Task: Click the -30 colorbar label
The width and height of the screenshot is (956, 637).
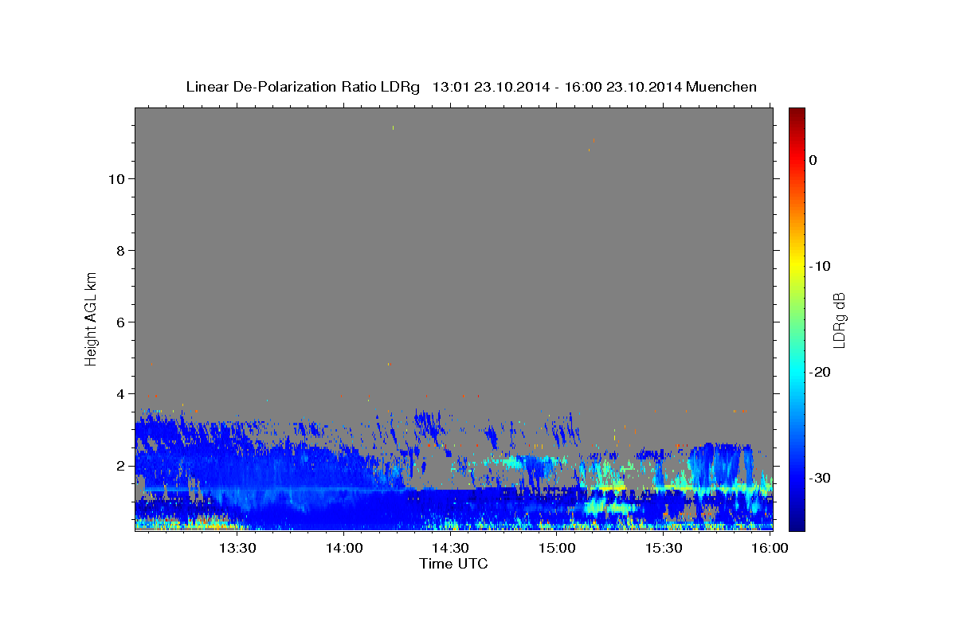Action: click(x=820, y=478)
